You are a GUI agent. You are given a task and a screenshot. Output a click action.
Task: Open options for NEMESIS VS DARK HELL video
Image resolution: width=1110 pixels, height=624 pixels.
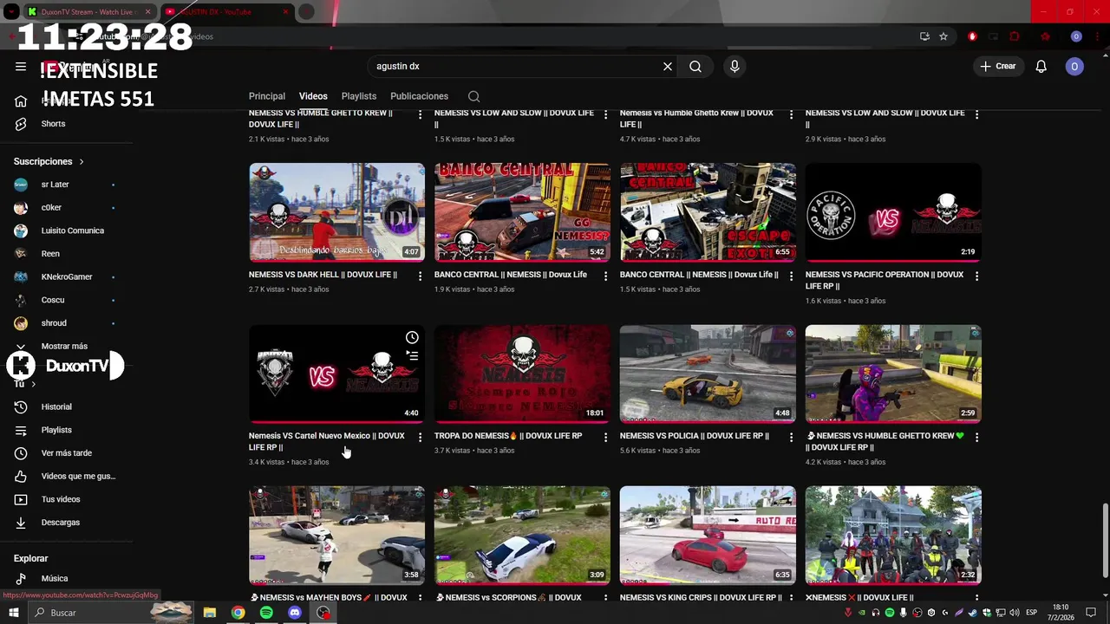[420, 276]
